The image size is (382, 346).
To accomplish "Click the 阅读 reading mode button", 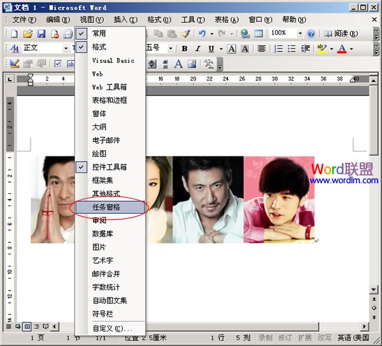I will pos(340,33).
